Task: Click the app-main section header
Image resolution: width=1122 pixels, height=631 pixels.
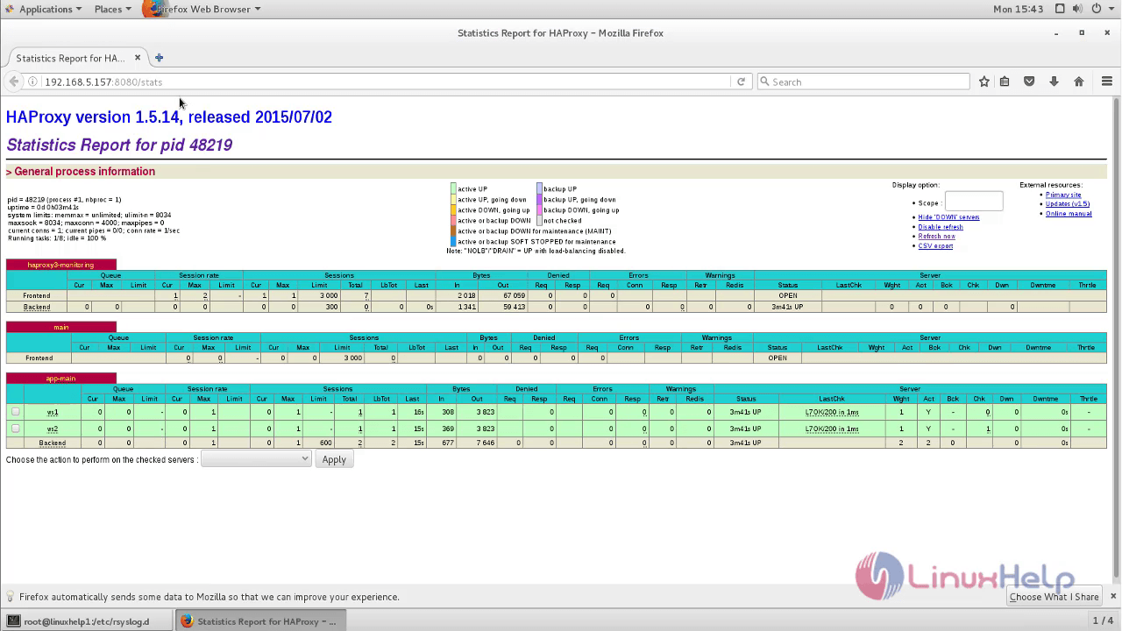Action: click(60, 379)
